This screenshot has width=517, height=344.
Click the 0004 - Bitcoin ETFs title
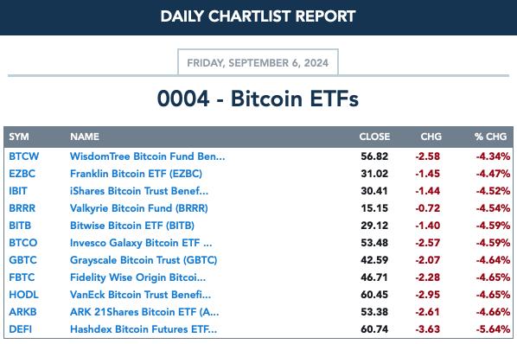[x=258, y=99]
